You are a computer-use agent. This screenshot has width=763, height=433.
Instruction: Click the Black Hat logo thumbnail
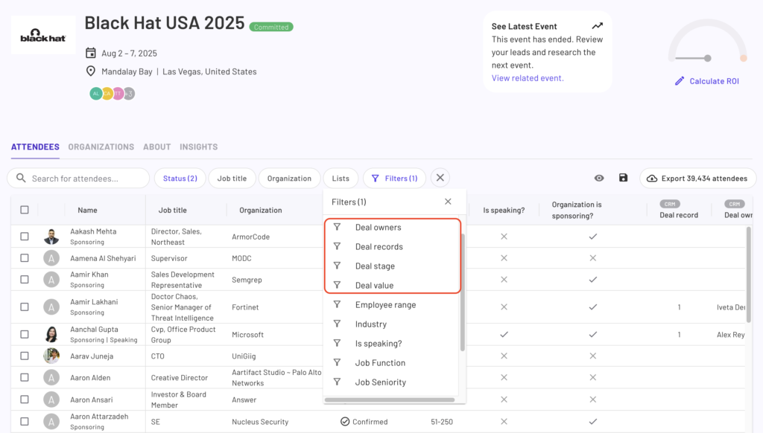42,35
